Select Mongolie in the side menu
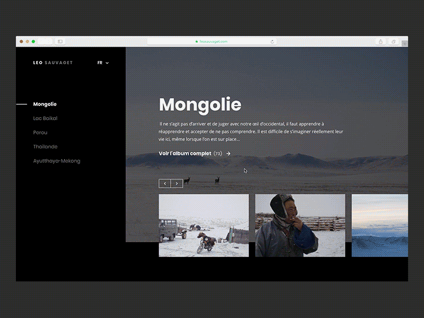 click(45, 104)
